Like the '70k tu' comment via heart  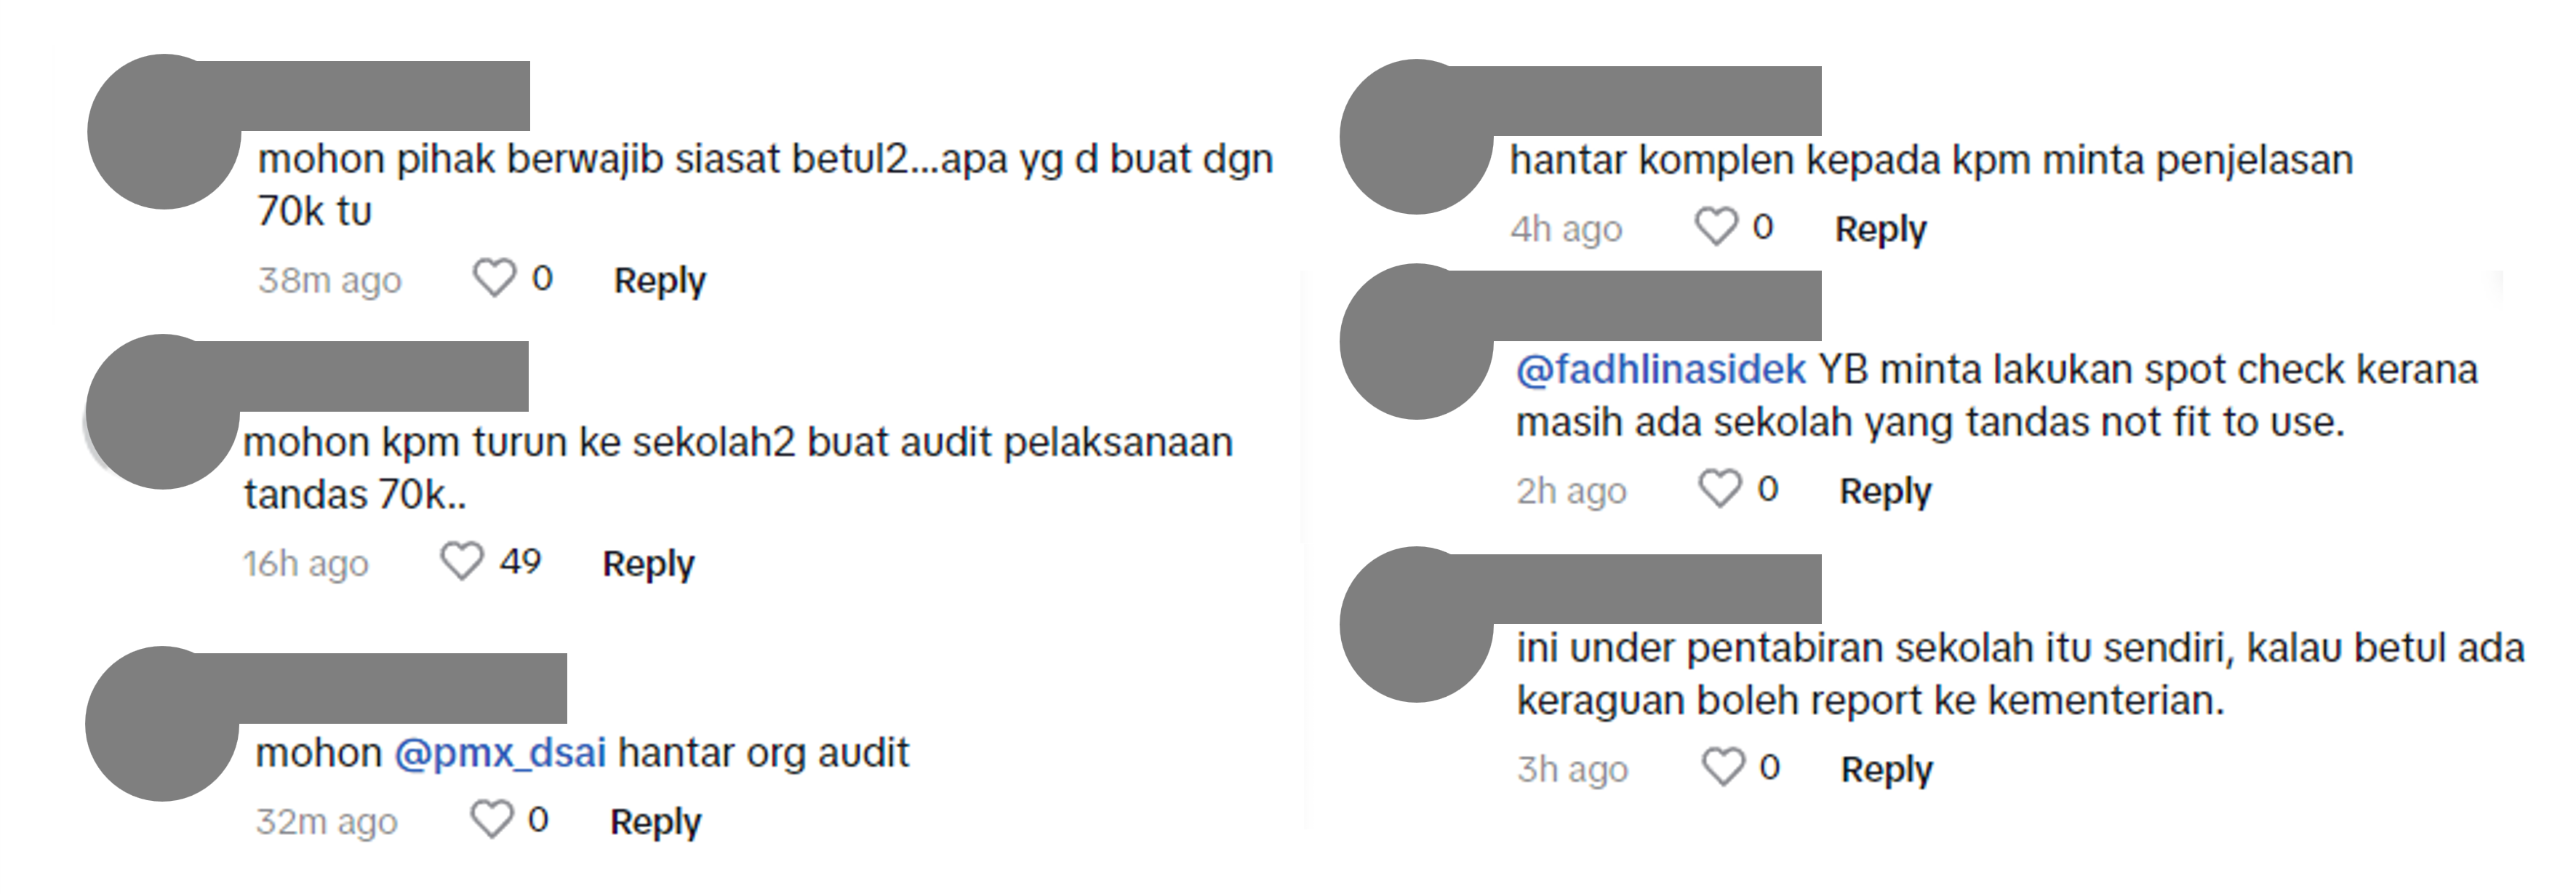494,278
